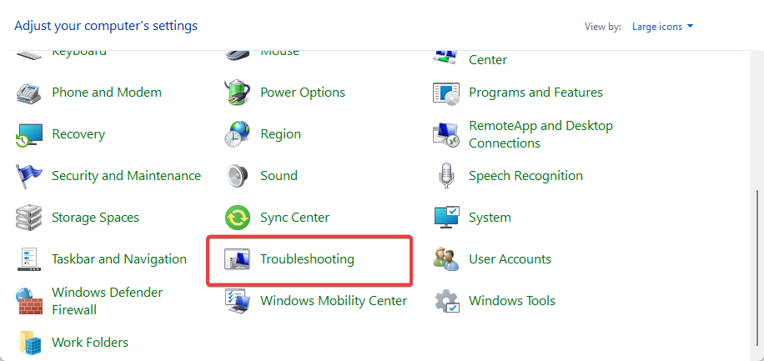This screenshot has height=361, width=764.
Task: Open RemoteApp and Desktop Connections link
Action: click(x=540, y=134)
